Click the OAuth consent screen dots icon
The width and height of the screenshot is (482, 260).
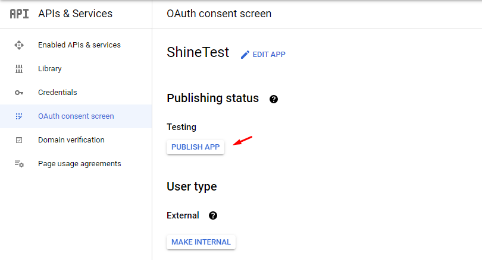point(19,116)
